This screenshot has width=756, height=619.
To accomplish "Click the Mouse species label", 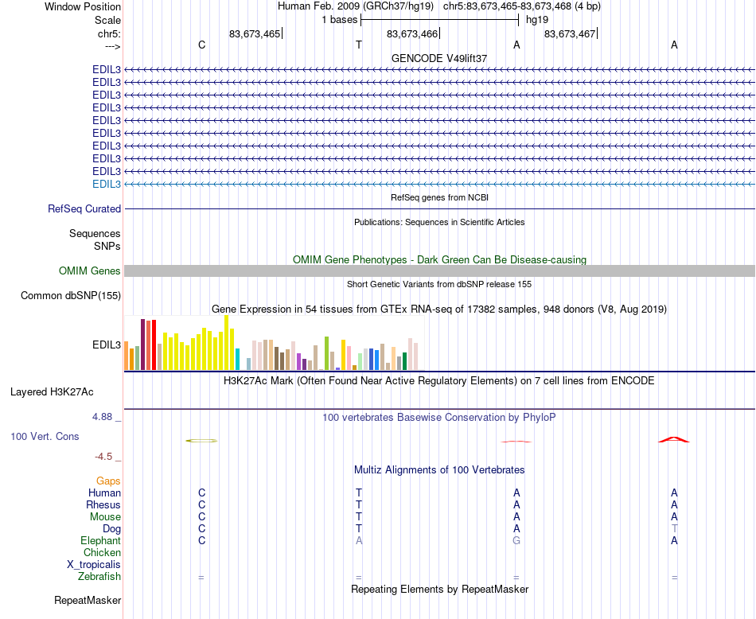I will click(105, 517).
